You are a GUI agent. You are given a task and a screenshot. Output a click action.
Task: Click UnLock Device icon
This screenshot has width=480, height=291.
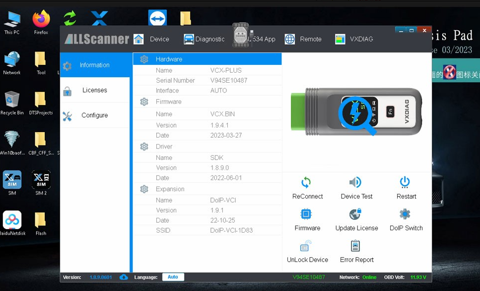(305, 246)
